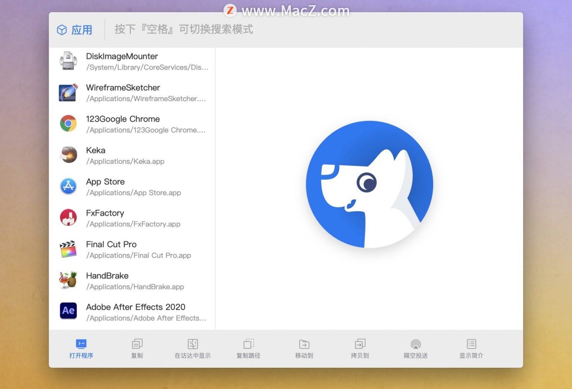
Task: Select the FxFactory result name
Action: pyautogui.click(x=105, y=213)
